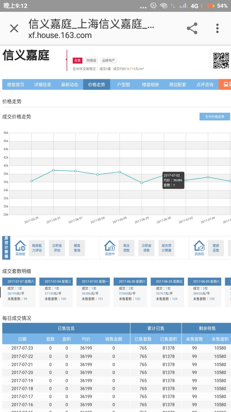Select the 2017-05-29 chart data point
The height and width of the screenshot is (412, 231).
coord(31,181)
